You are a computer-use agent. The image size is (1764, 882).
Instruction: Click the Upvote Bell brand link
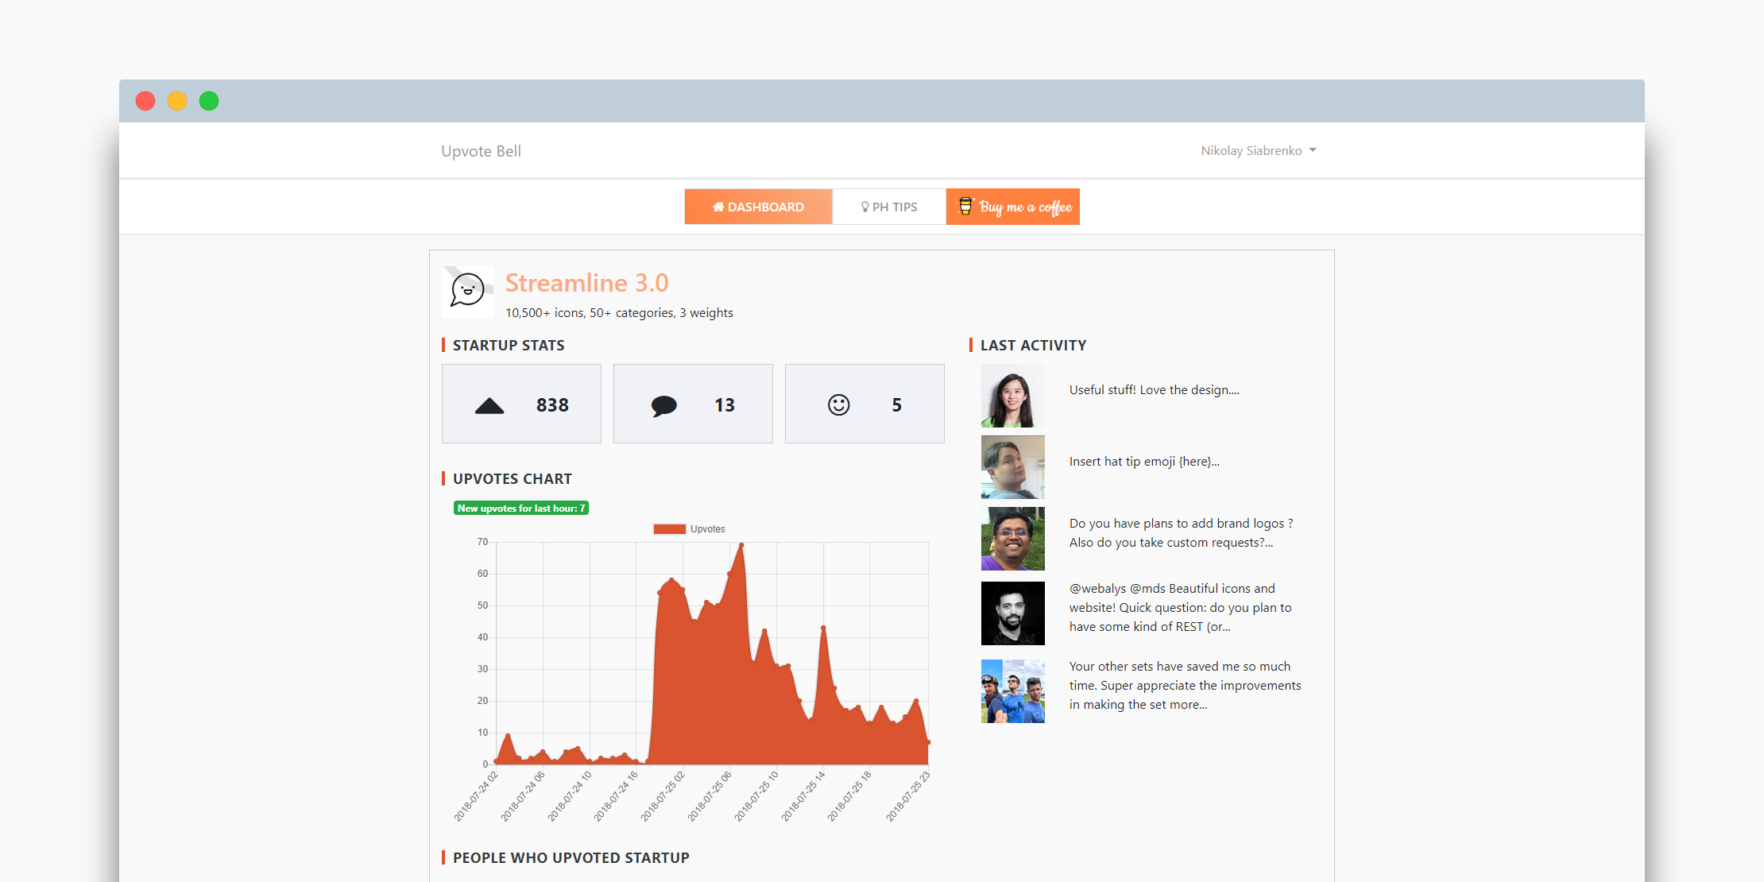481,151
